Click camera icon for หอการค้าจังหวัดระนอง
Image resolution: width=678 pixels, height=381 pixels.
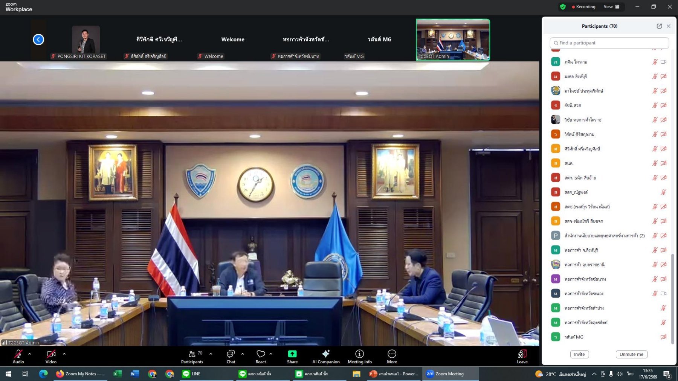coord(664,294)
